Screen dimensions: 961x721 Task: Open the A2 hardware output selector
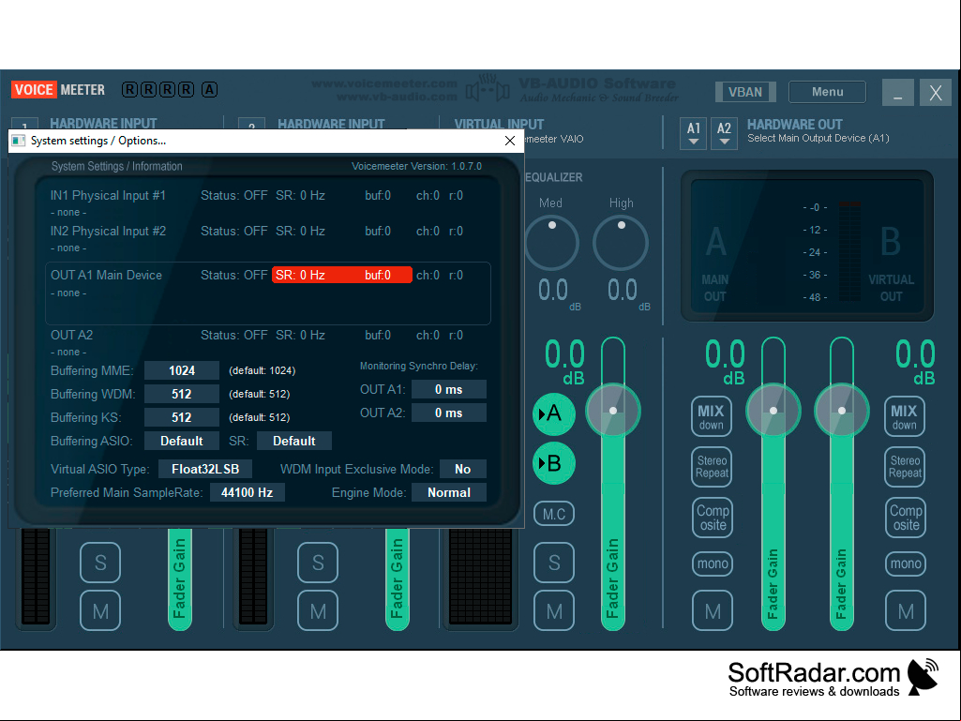coord(724,133)
